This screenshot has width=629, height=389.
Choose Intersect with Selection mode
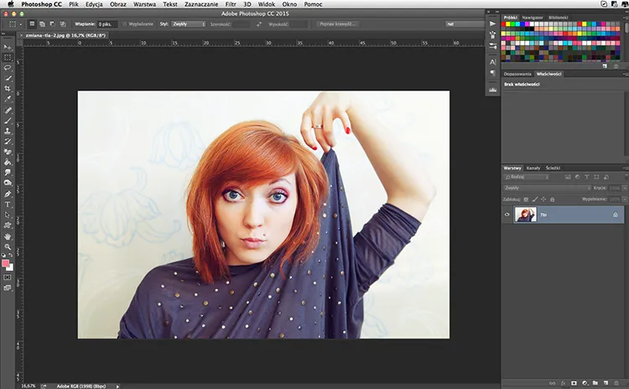63,24
